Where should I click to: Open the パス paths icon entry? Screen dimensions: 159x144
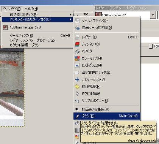77,51
